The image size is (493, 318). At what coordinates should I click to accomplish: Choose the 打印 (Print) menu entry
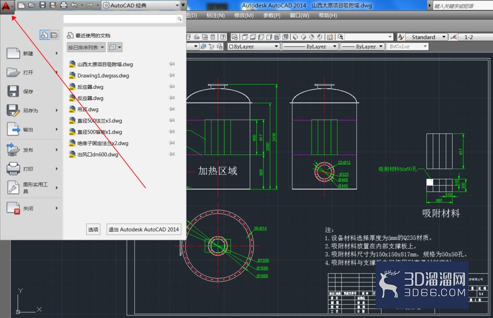tap(32, 169)
